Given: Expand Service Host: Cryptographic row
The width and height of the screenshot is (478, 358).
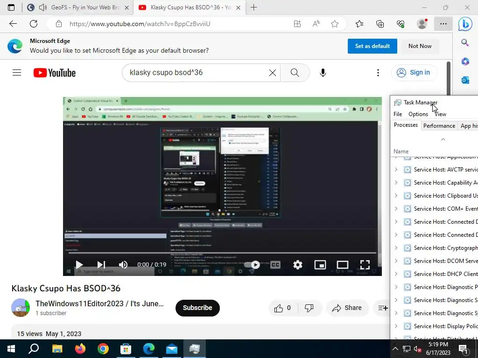Looking at the screenshot, I should click(396, 248).
